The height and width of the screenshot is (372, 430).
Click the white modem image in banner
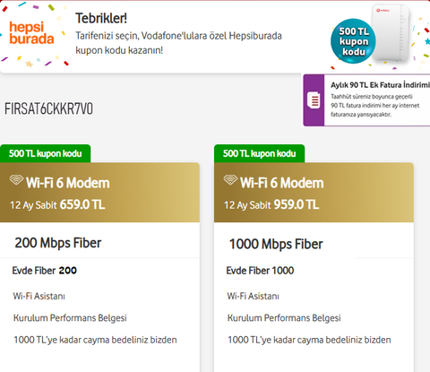point(391,32)
